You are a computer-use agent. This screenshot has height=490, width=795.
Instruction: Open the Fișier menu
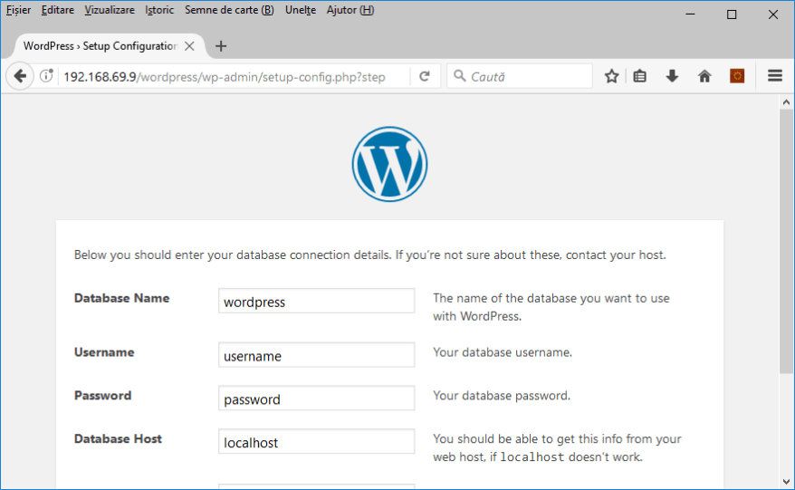[x=18, y=10]
